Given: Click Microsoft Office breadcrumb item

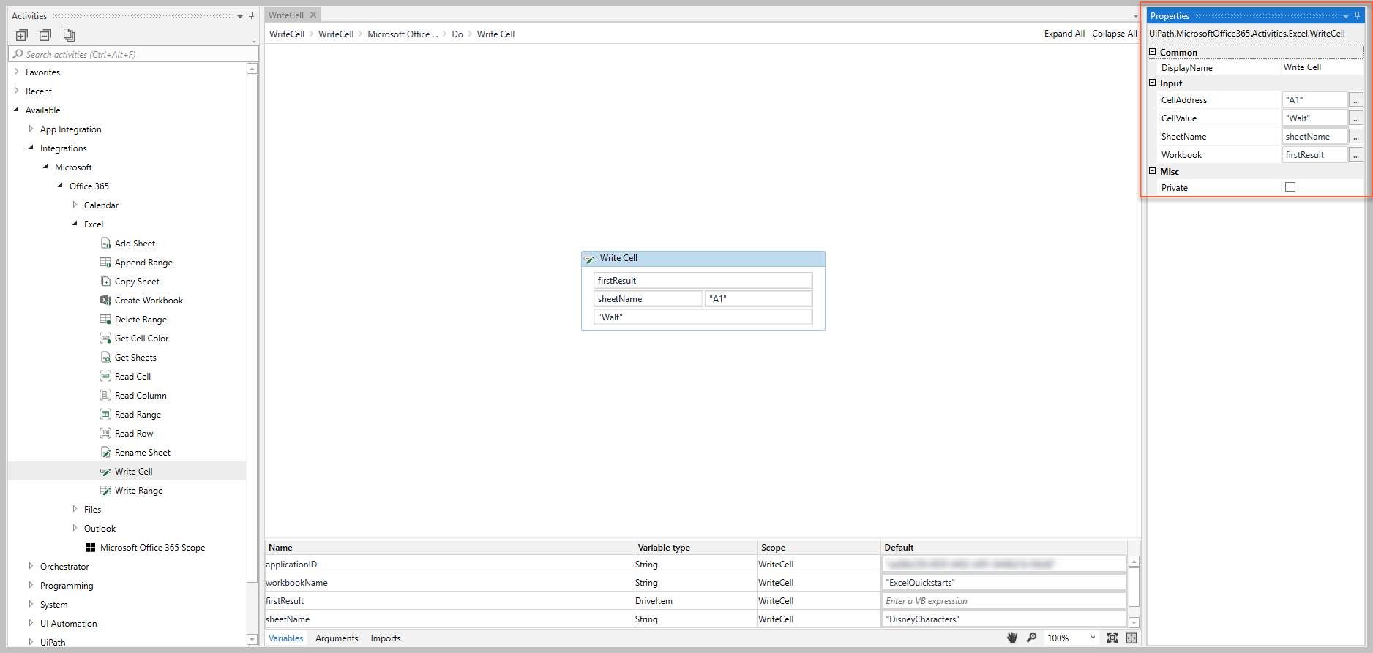Looking at the screenshot, I should 403,34.
